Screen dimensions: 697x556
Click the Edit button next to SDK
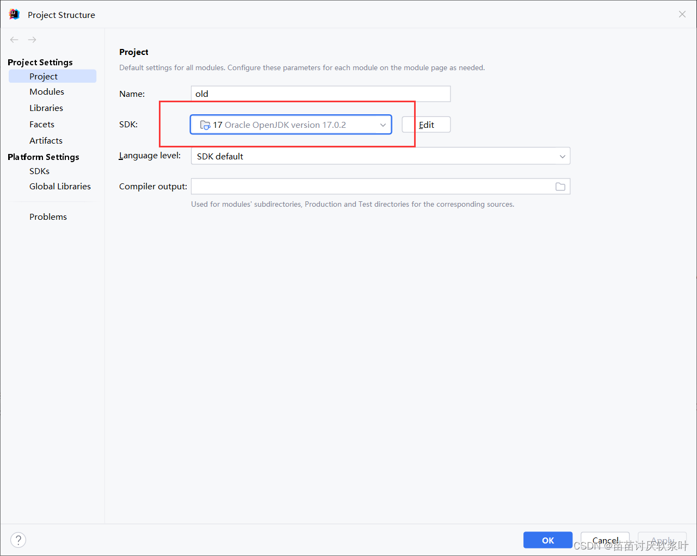426,125
